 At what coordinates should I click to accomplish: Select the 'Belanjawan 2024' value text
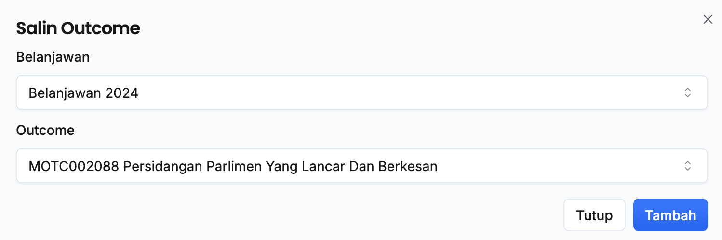click(83, 93)
